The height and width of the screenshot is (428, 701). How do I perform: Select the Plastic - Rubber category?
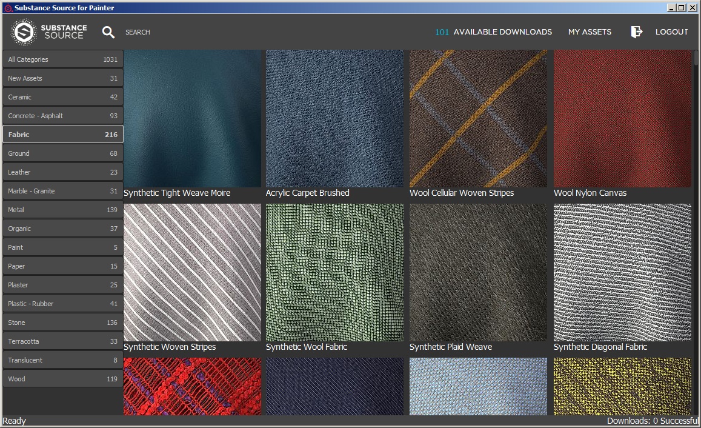point(62,304)
